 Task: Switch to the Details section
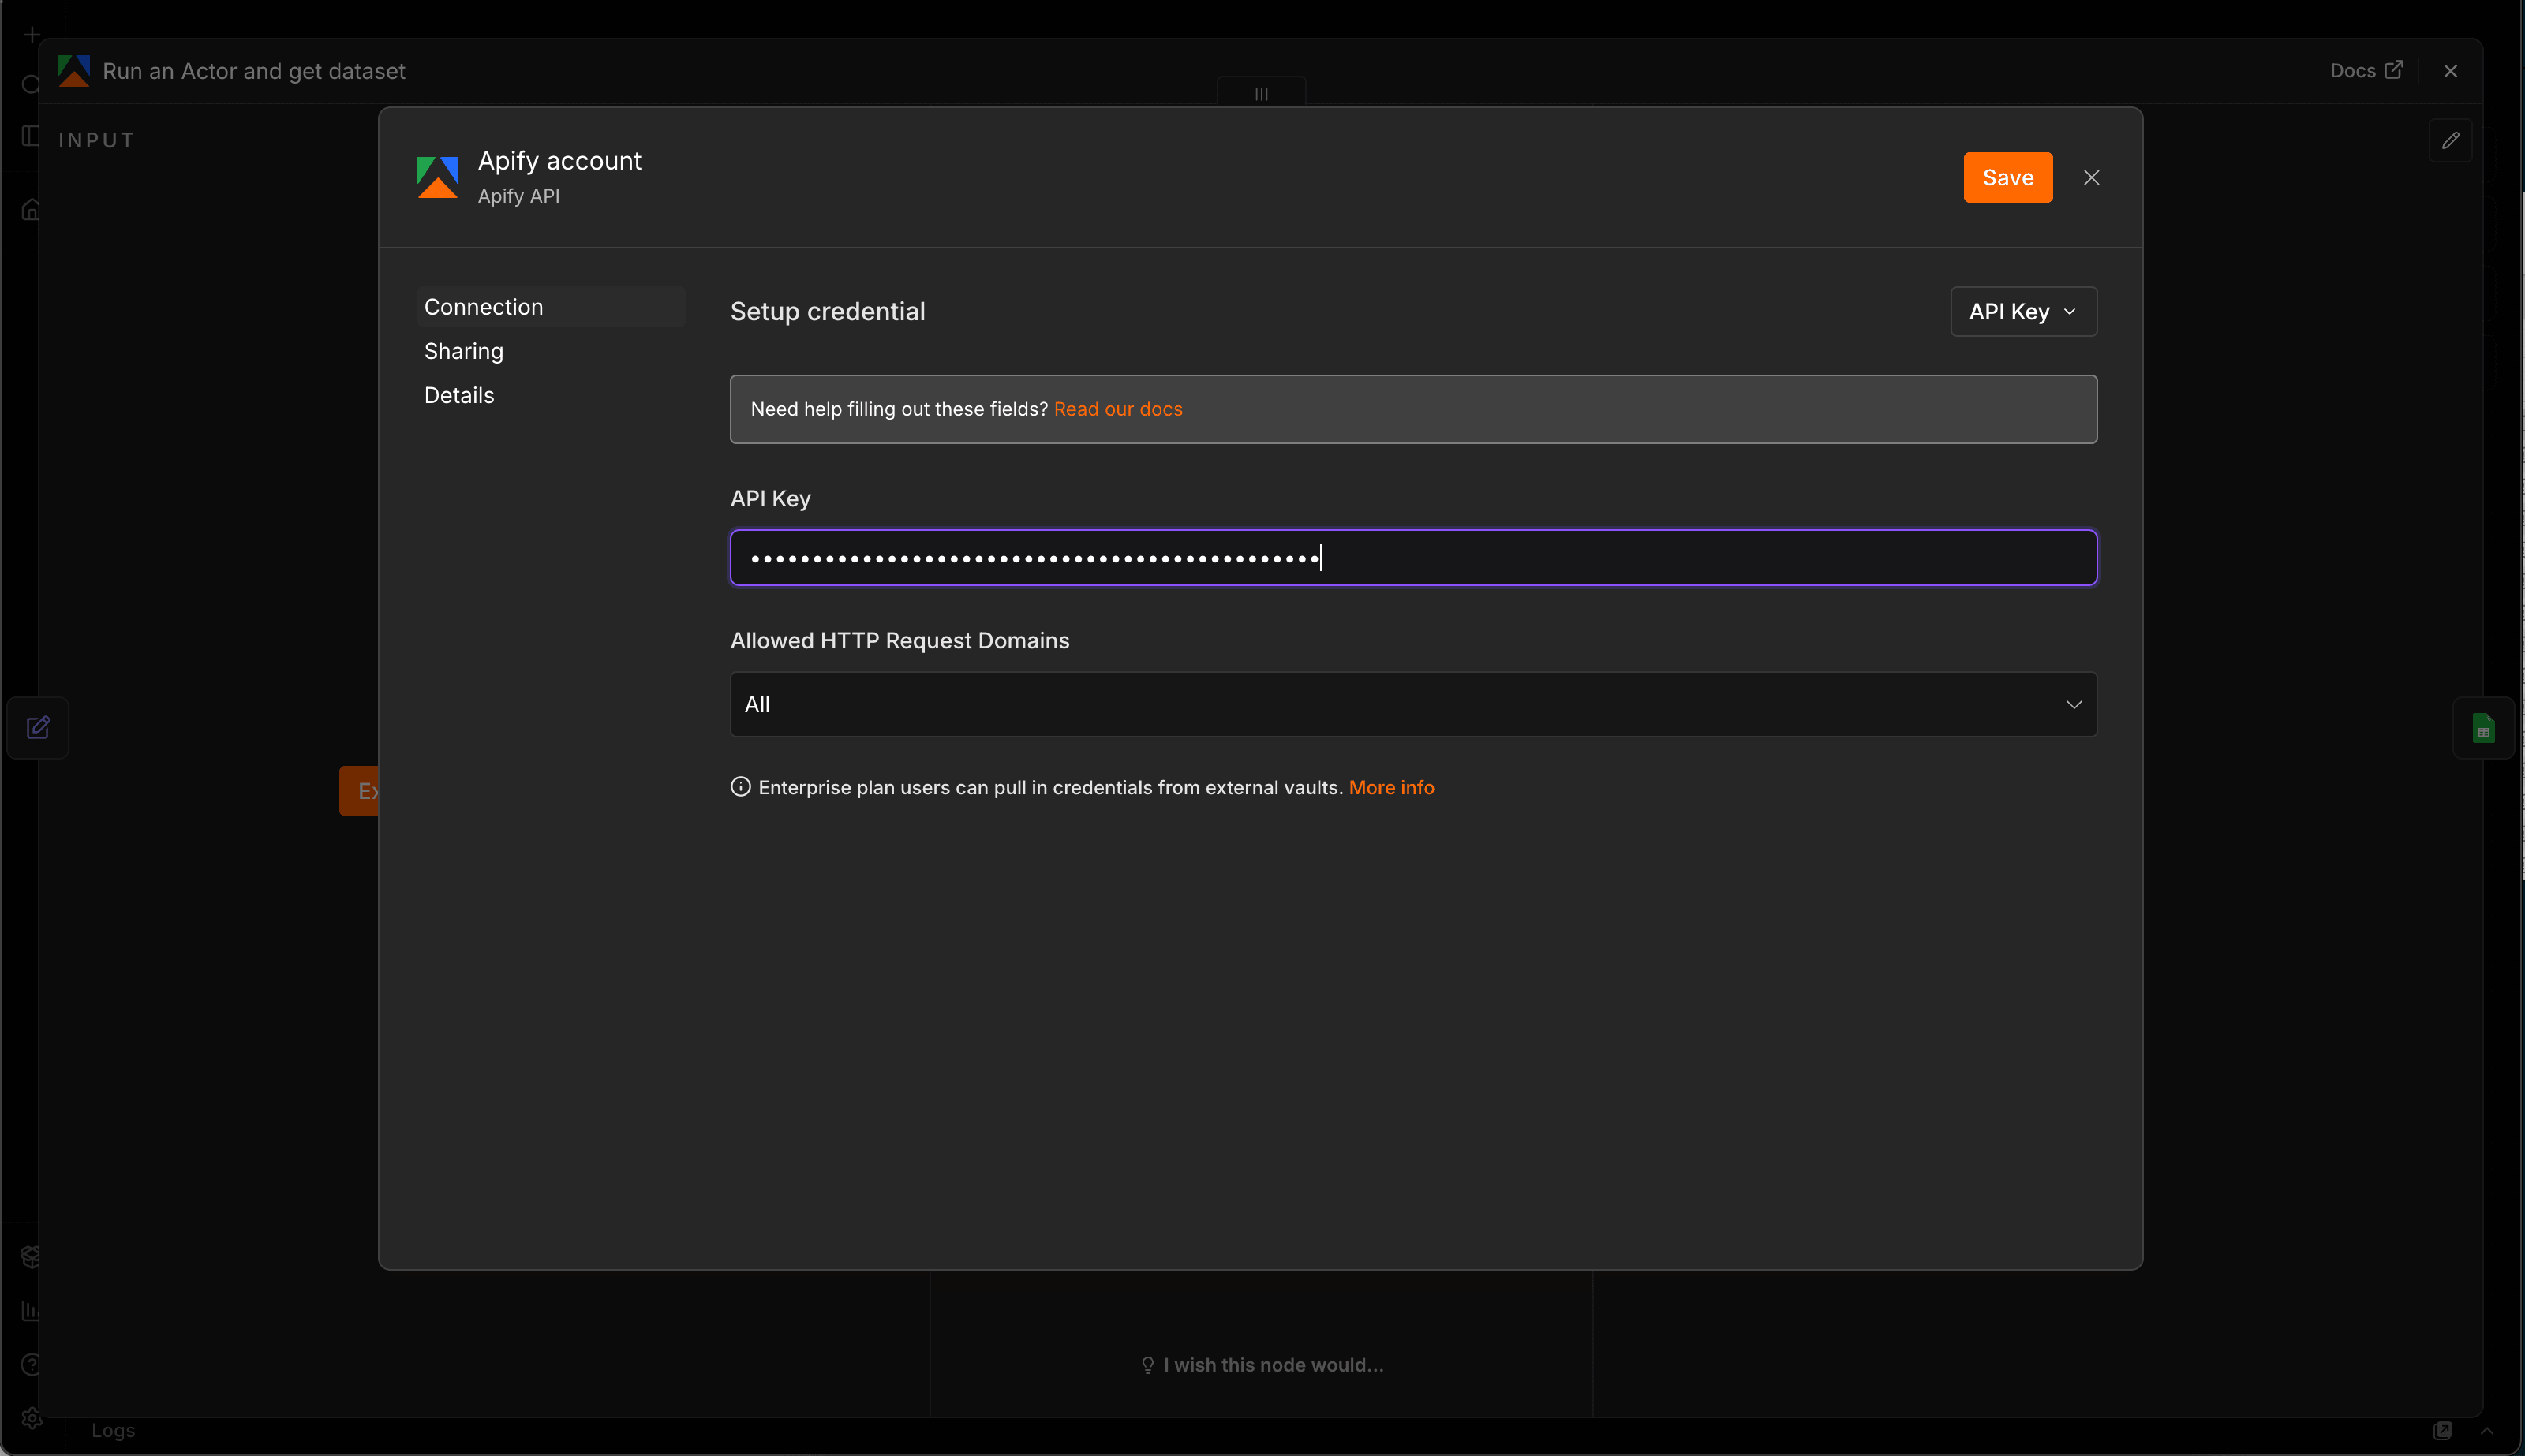[x=459, y=395]
